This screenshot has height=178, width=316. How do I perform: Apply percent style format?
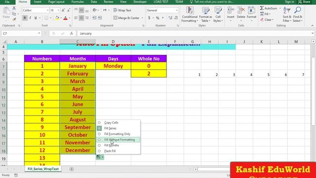point(158,18)
